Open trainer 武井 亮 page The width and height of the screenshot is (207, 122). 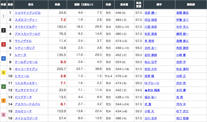181,83
